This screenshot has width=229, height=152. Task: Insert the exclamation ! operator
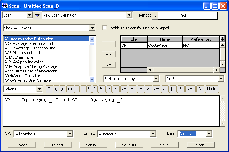pos(180,89)
